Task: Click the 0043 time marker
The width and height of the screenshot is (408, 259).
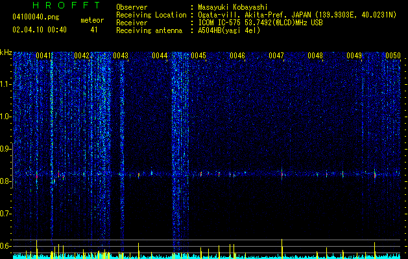Action: coord(121,56)
